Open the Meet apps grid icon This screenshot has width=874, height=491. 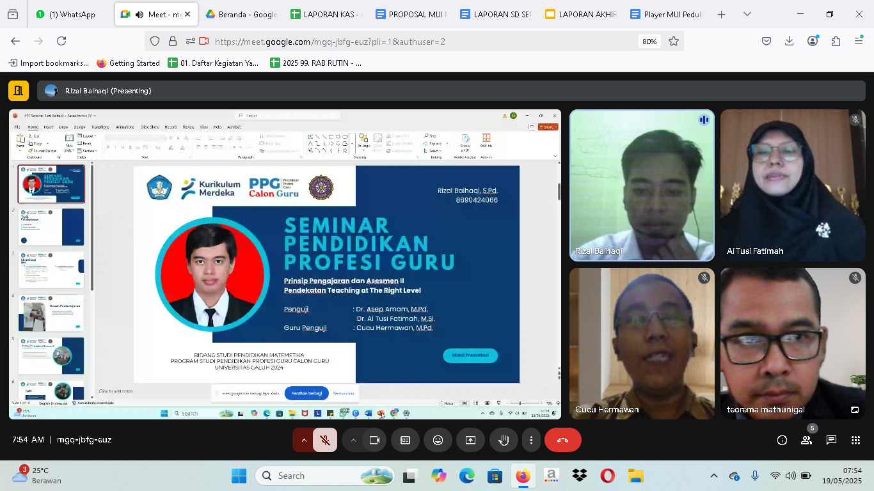855,440
